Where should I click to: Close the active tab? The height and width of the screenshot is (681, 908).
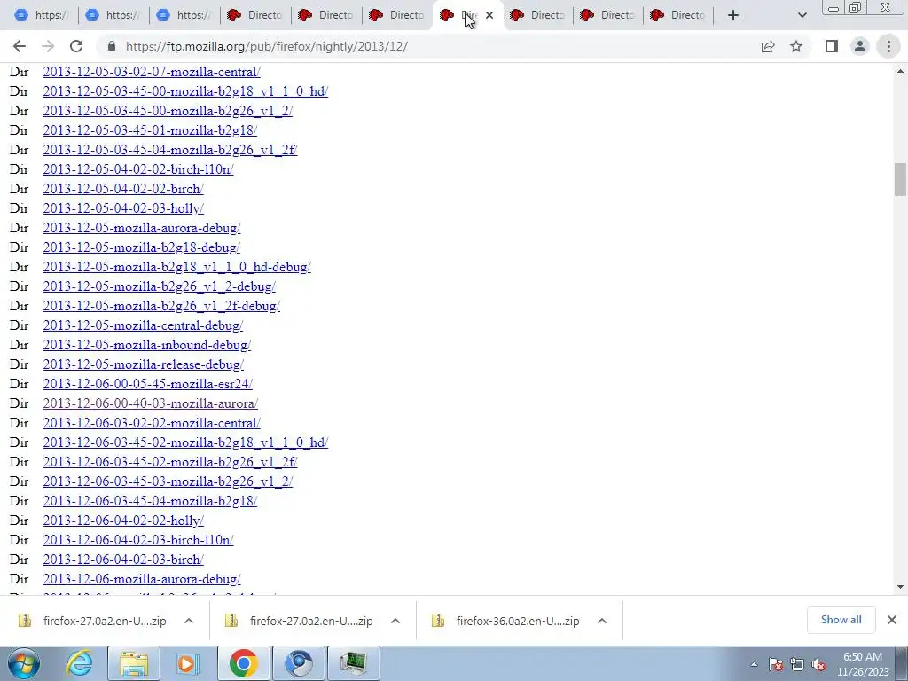pyautogui.click(x=489, y=15)
